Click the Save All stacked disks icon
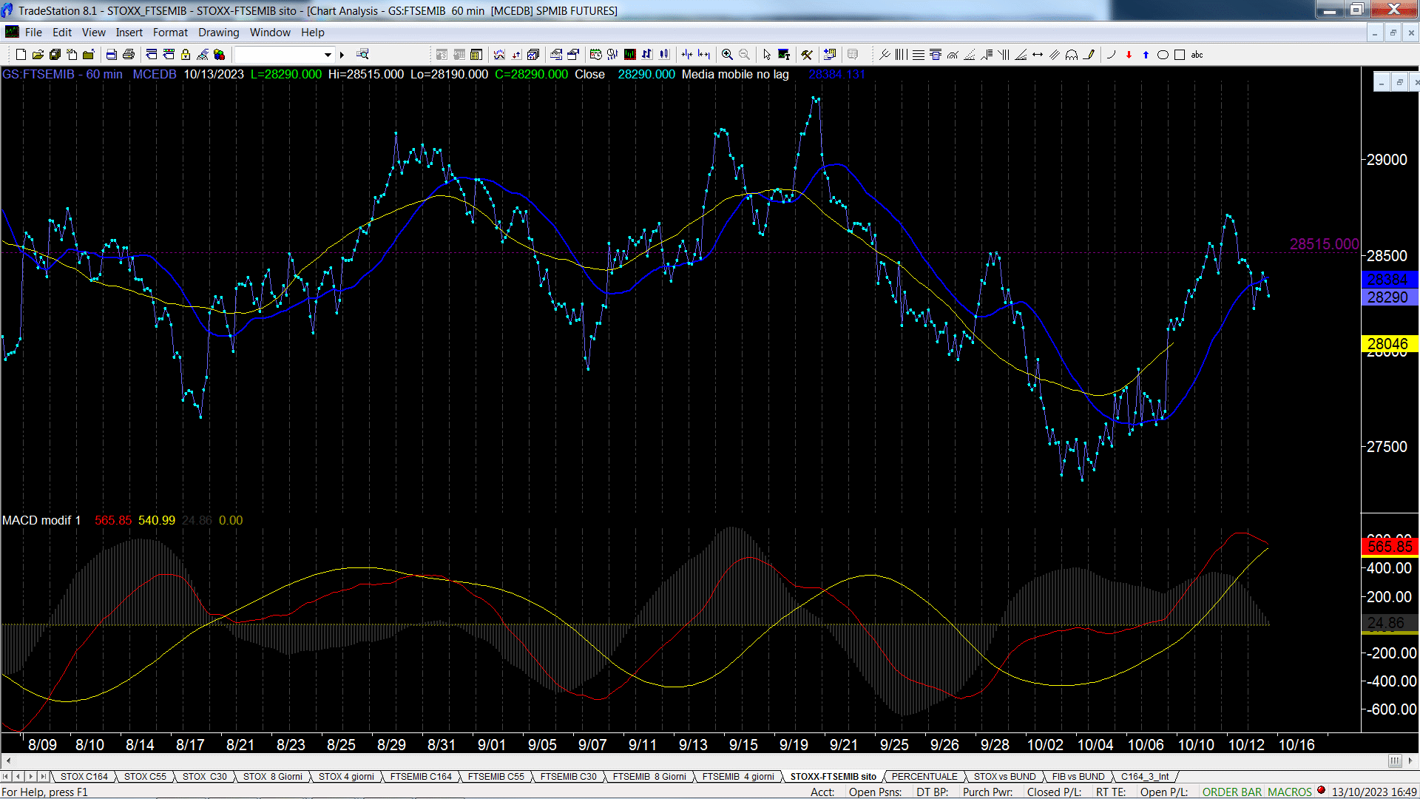Screen dimensions: 1420x799 pyautogui.click(x=55, y=55)
